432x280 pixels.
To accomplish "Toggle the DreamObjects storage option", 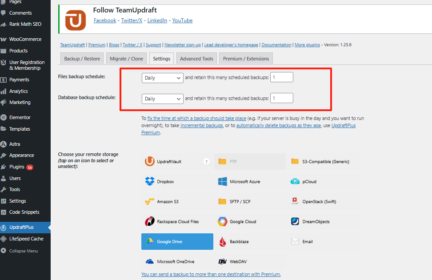I will click(x=295, y=221).
